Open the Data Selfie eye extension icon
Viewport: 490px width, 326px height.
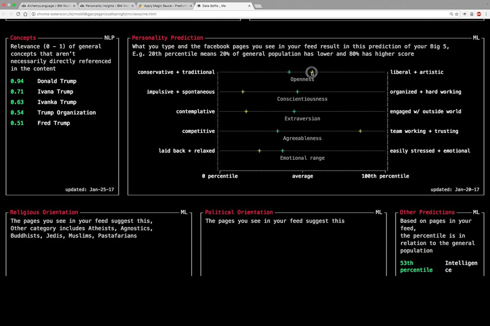[465, 14]
